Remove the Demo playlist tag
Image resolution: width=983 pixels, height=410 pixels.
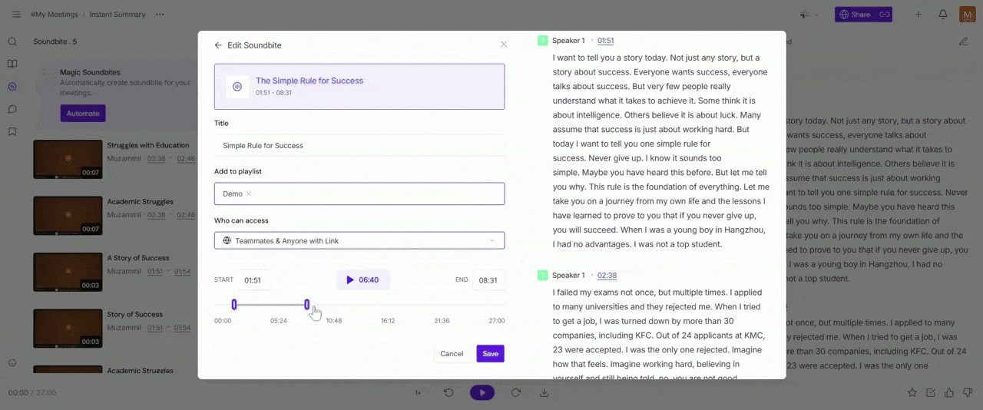point(249,194)
